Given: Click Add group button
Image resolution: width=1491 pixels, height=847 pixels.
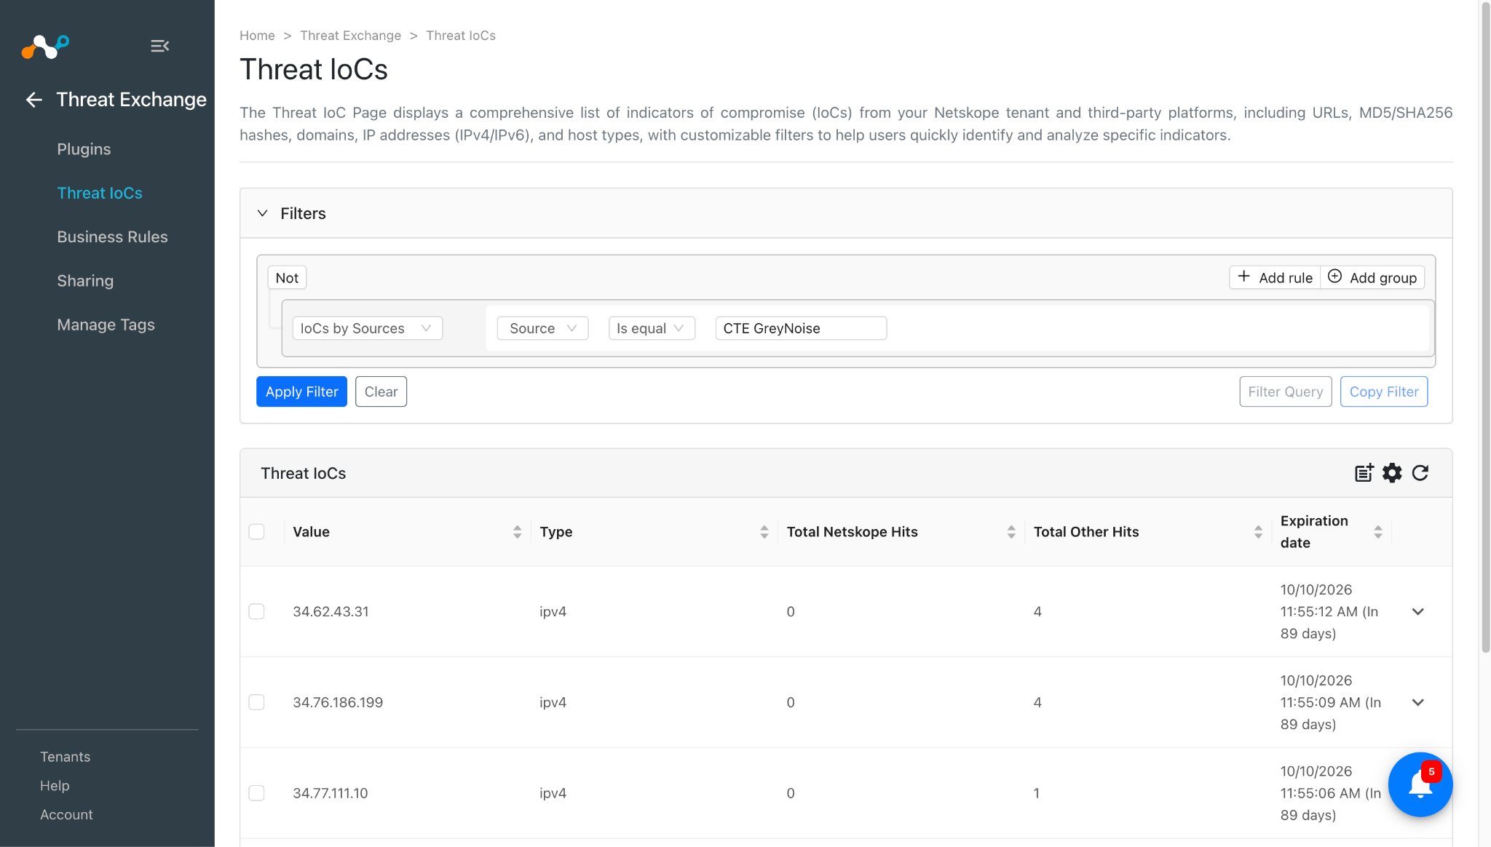Looking at the screenshot, I should 1372,277.
